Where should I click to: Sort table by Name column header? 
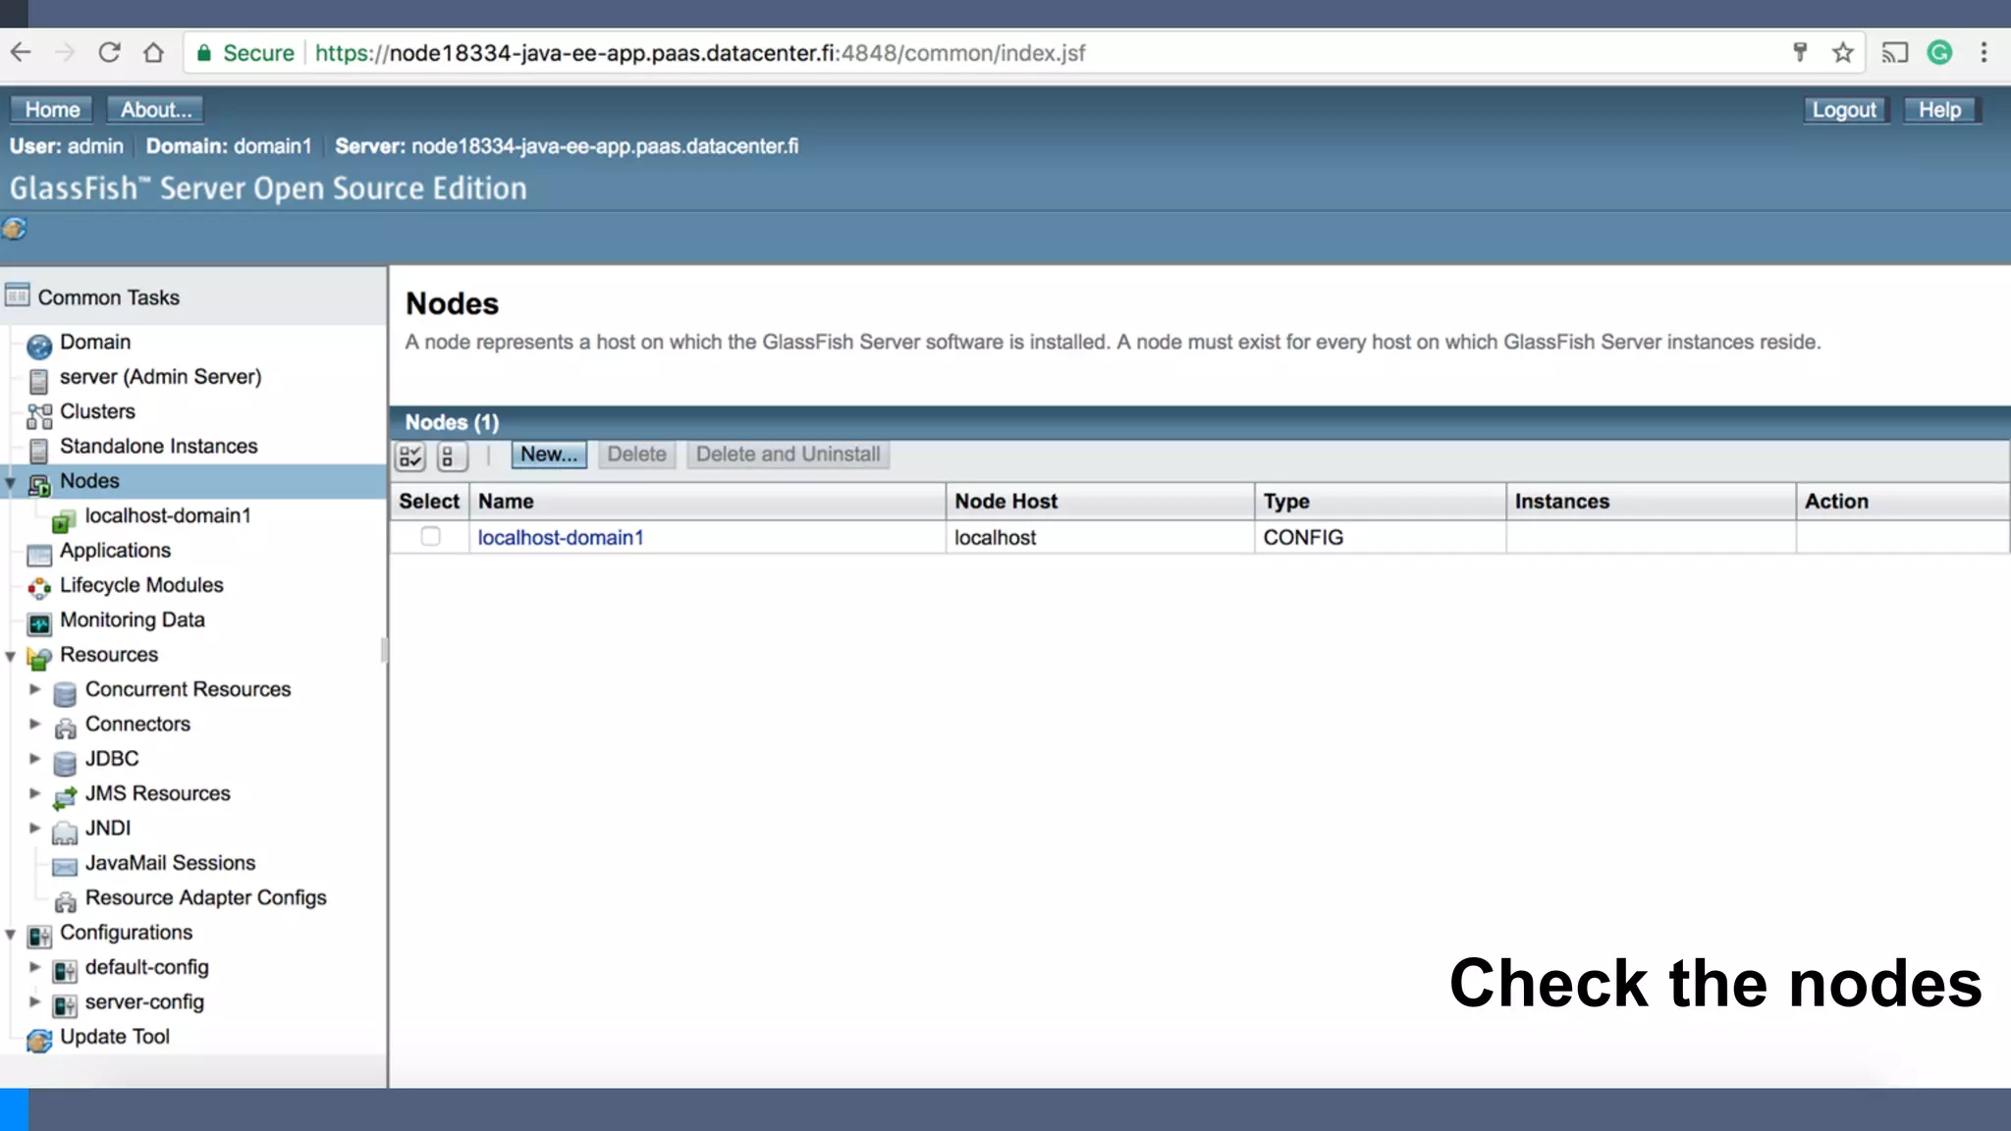click(506, 502)
